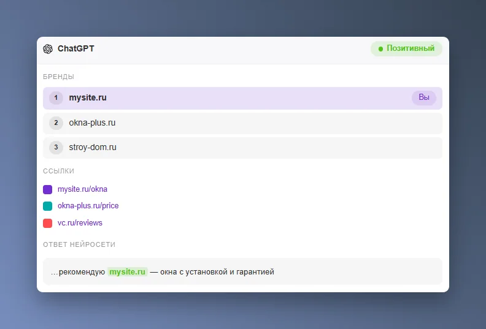
Task: Select the mysite.ru brand row
Action: point(242,98)
